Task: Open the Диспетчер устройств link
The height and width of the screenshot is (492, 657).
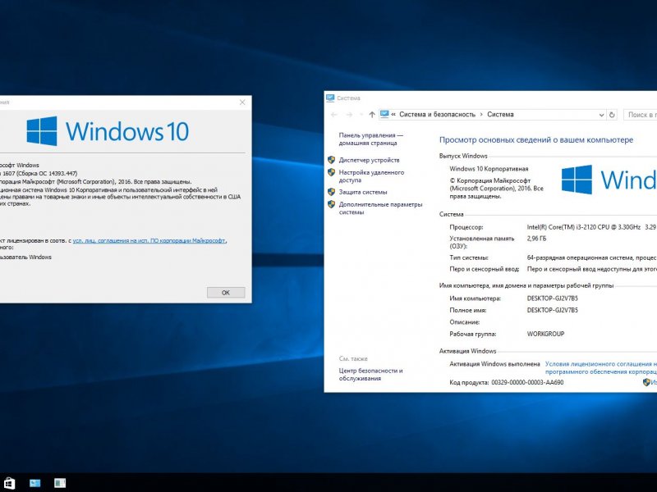Action: pos(369,160)
